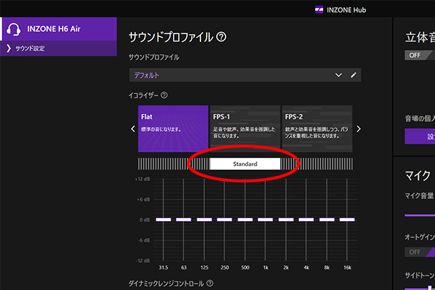435x290 pixels.
Task: Click the 250 Hz equalizer slider
Action: (x=225, y=219)
